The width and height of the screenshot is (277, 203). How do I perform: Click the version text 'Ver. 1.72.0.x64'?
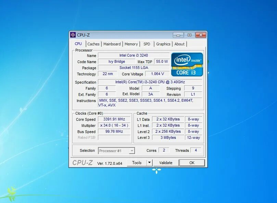(x=110, y=163)
